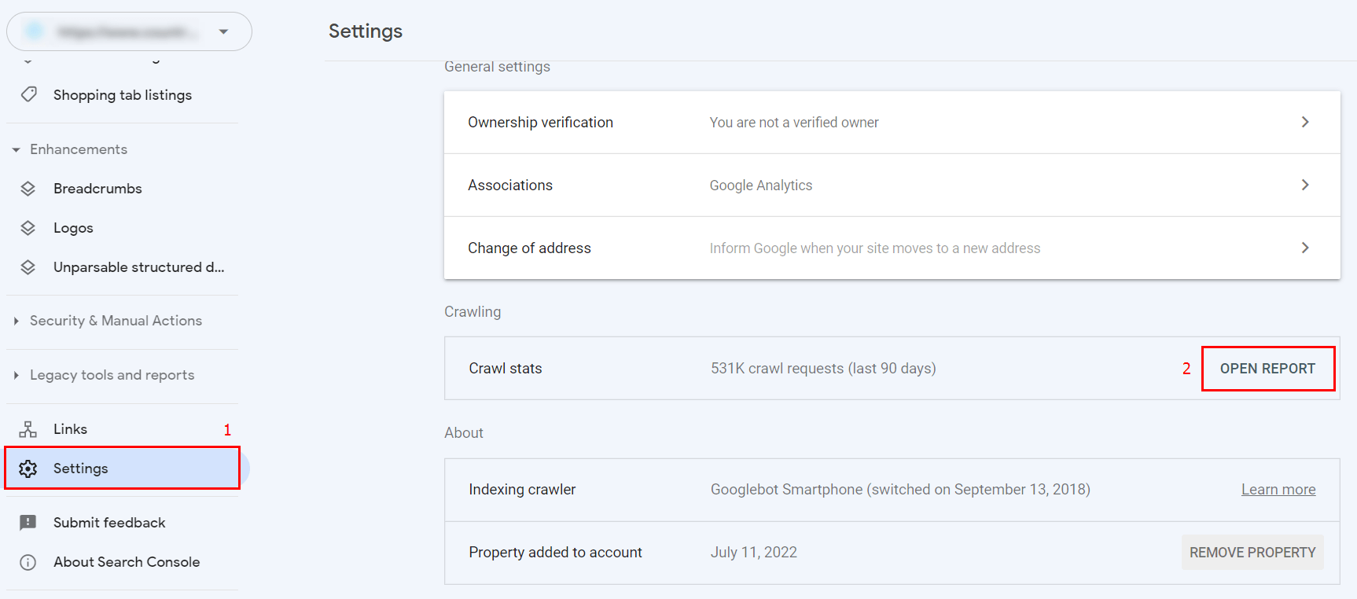Click the July 11, 2022 date

pyautogui.click(x=754, y=553)
